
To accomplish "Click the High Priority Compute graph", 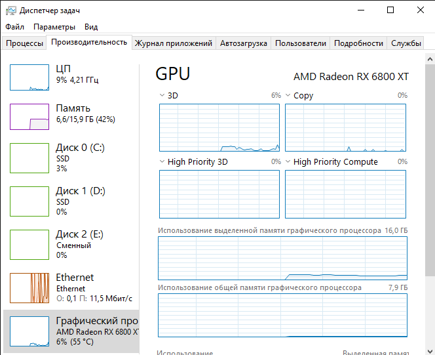I will (x=346, y=194).
